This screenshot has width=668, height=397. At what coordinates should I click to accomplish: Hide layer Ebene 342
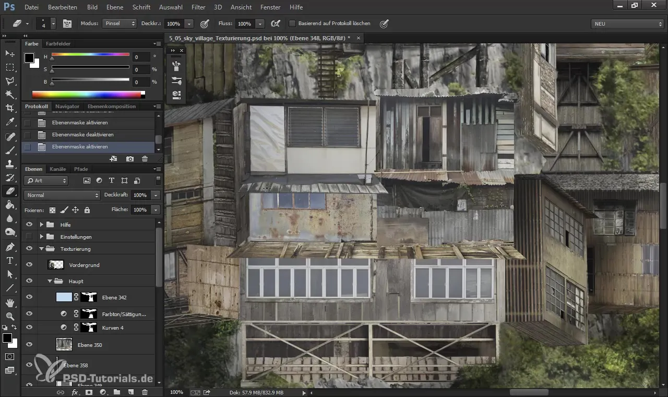(29, 297)
